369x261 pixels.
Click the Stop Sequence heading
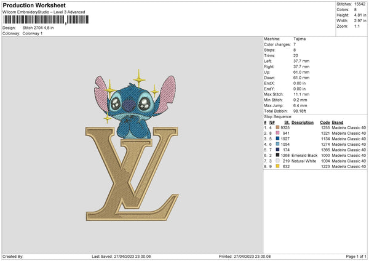tap(278, 117)
